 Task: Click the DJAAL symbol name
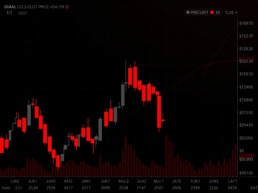coord(10,7)
